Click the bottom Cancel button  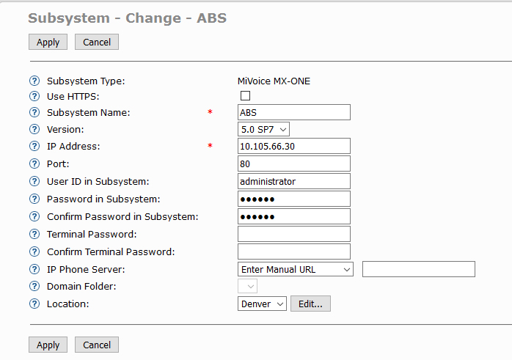97,345
